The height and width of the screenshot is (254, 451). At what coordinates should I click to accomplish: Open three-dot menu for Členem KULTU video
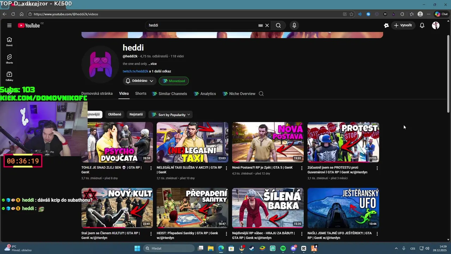(151, 234)
